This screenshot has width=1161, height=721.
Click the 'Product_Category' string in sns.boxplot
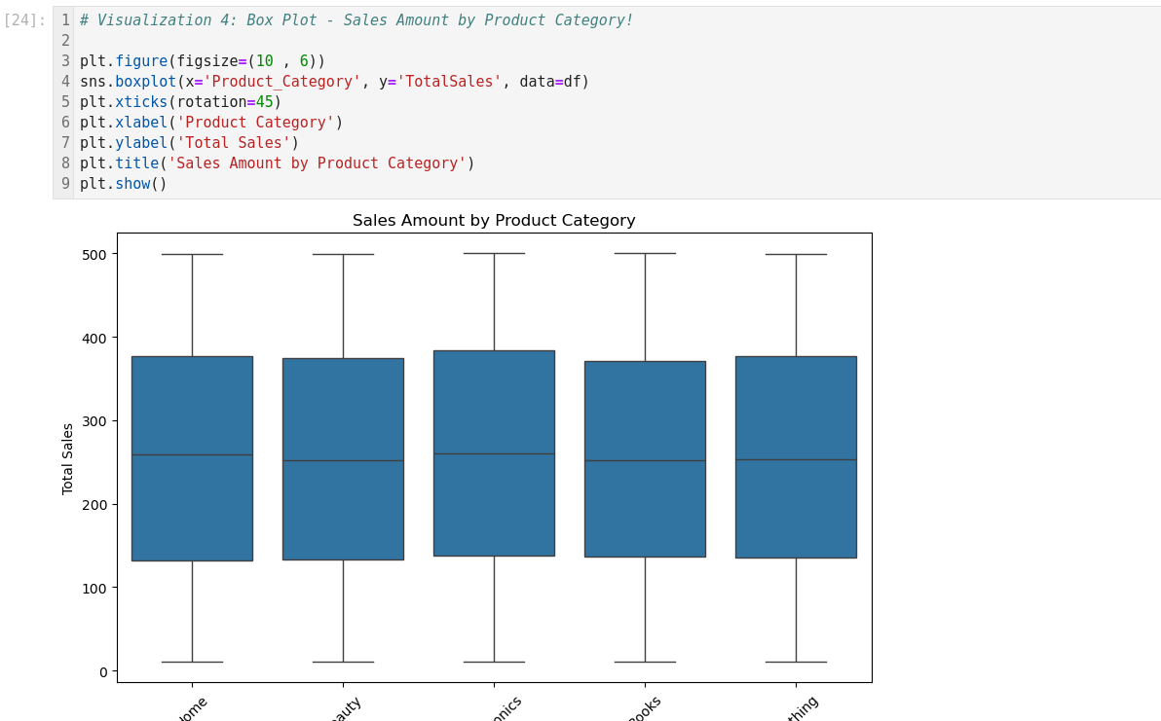(281, 82)
